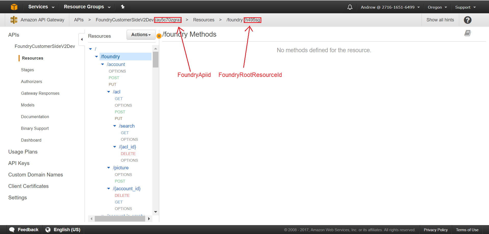Select the /picture resource
Viewport: 489px width, 234px height.
(121, 168)
